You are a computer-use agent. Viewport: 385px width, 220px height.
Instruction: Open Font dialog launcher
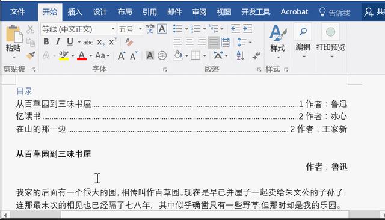(165, 70)
